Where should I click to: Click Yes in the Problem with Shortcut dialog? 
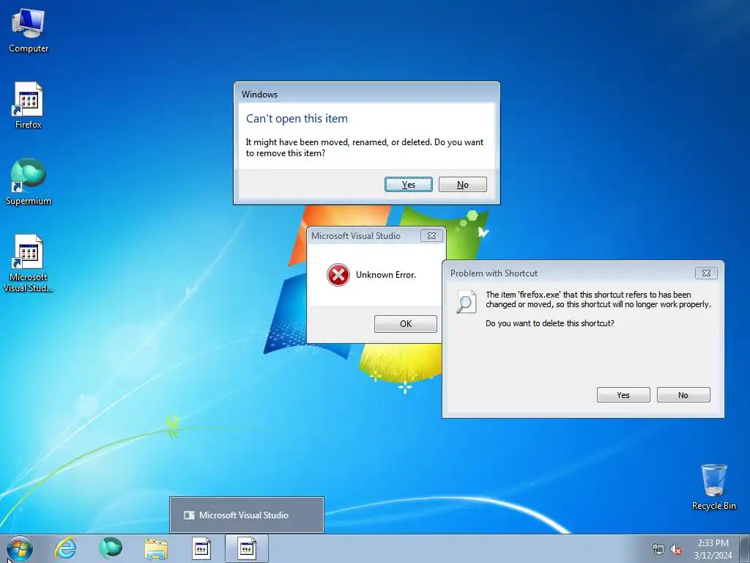pos(623,395)
